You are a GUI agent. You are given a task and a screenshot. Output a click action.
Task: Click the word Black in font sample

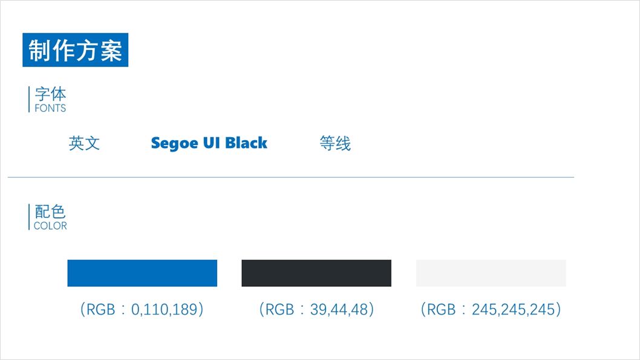click(246, 143)
